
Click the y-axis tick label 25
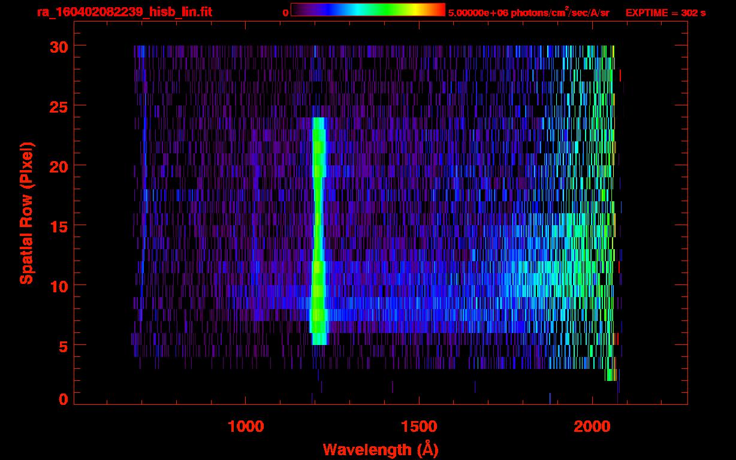(59, 106)
